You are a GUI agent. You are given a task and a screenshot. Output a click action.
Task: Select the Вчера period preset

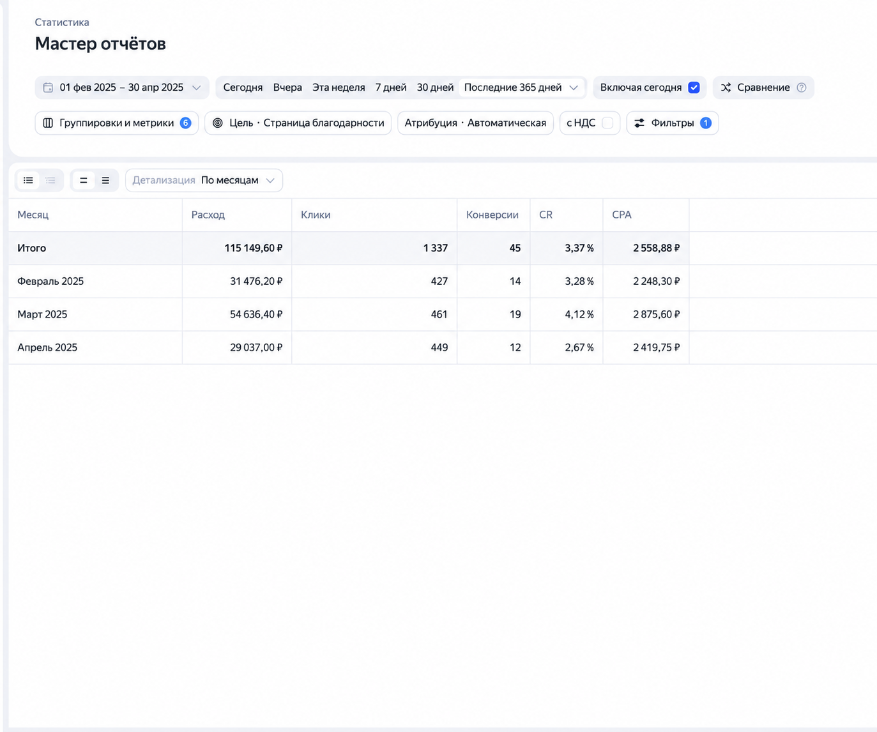coord(287,88)
